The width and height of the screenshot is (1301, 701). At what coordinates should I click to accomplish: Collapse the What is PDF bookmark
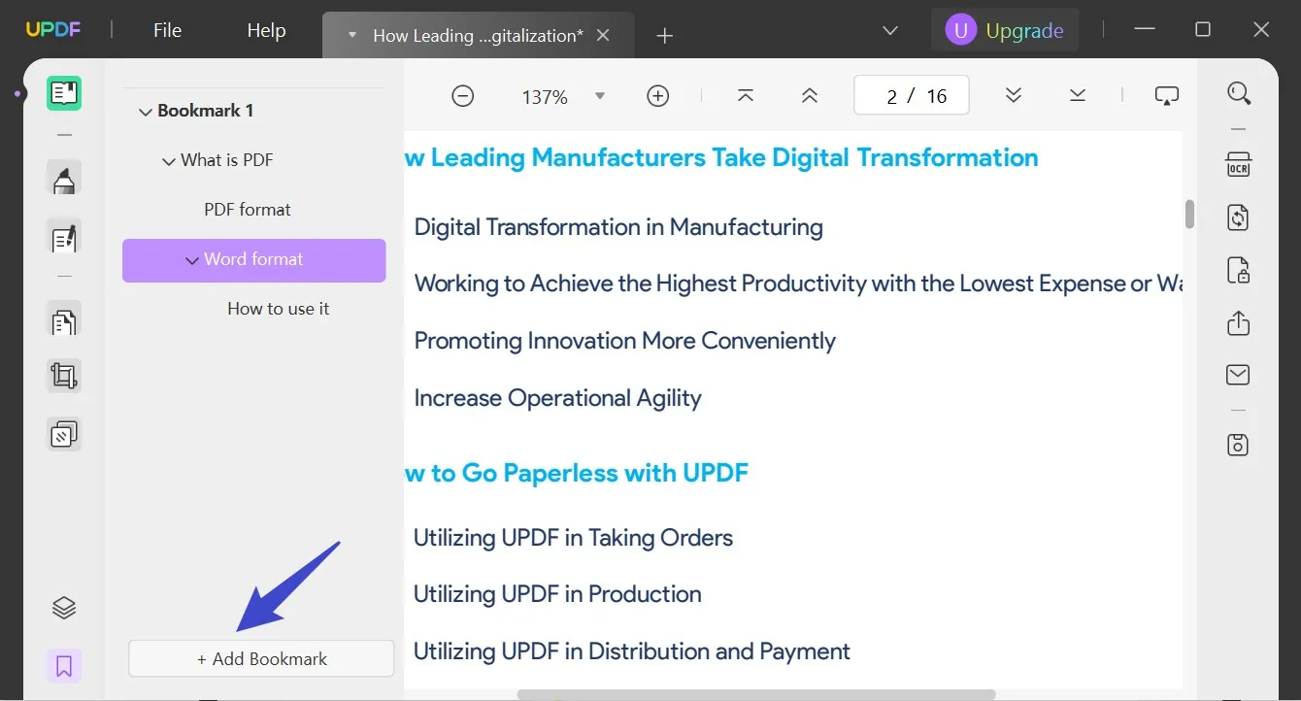click(169, 161)
